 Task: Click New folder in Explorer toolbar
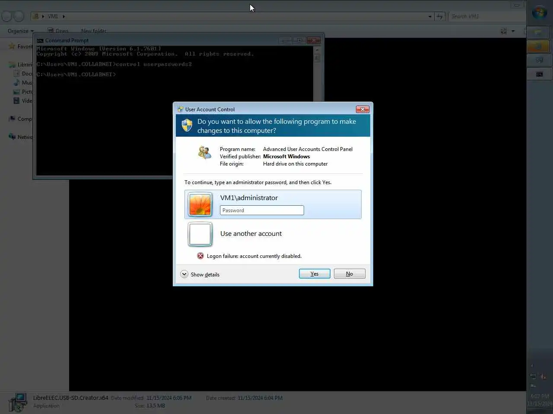coord(94,31)
